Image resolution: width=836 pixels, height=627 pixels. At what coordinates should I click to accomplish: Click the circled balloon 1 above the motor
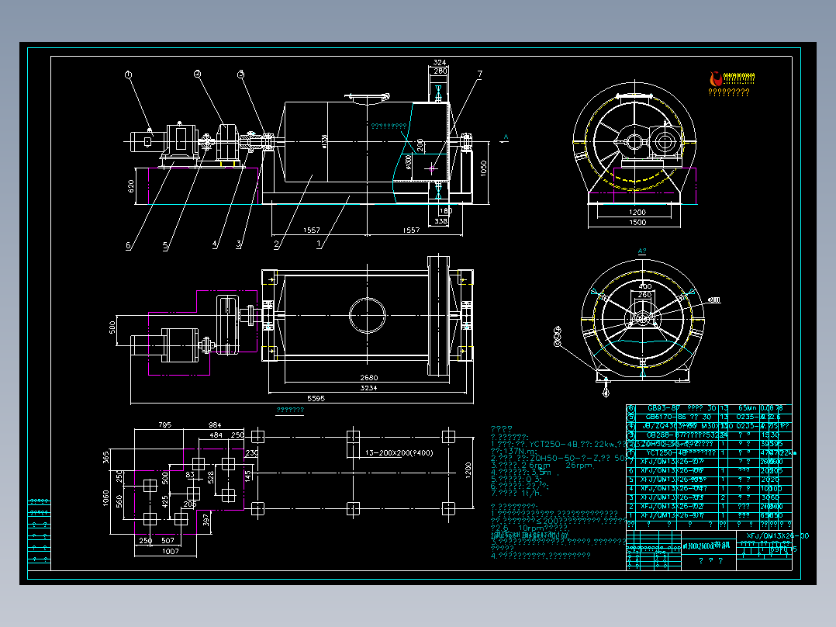pyautogui.click(x=129, y=74)
